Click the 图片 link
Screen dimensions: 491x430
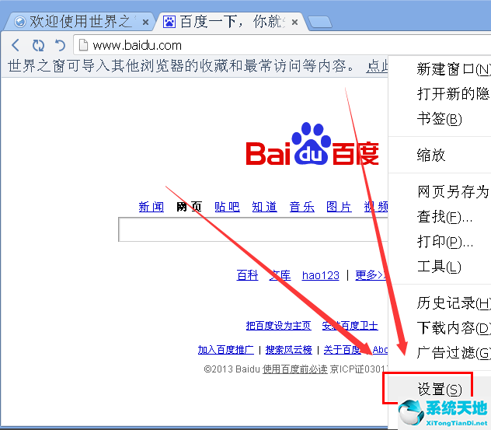[339, 207]
